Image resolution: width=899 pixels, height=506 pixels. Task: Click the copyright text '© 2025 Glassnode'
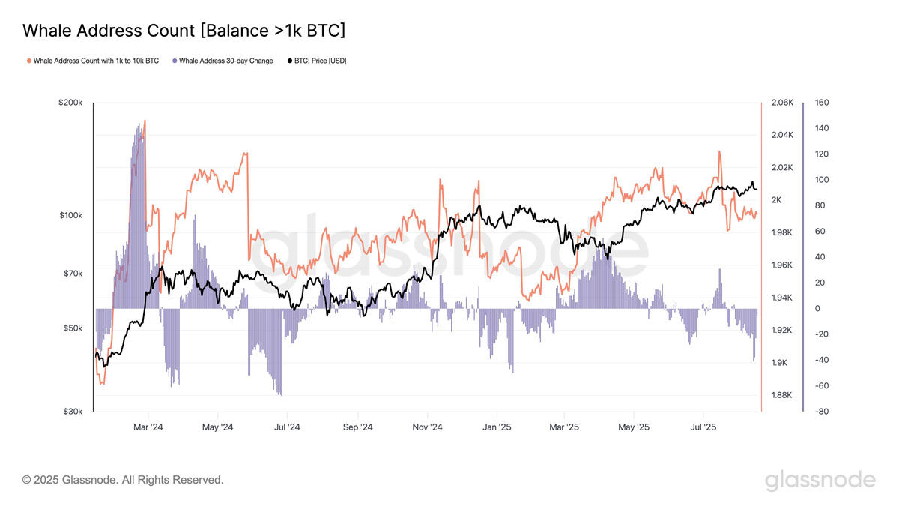122,480
